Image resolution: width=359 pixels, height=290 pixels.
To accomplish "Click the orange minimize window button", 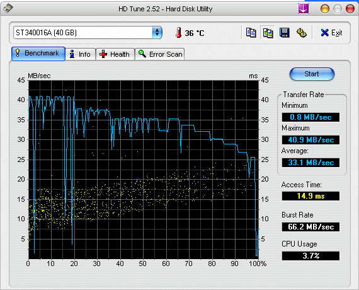I will tap(324, 9).
